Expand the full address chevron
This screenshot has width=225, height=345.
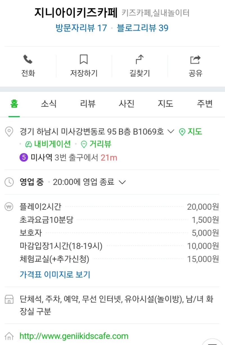click(x=171, y=131)
